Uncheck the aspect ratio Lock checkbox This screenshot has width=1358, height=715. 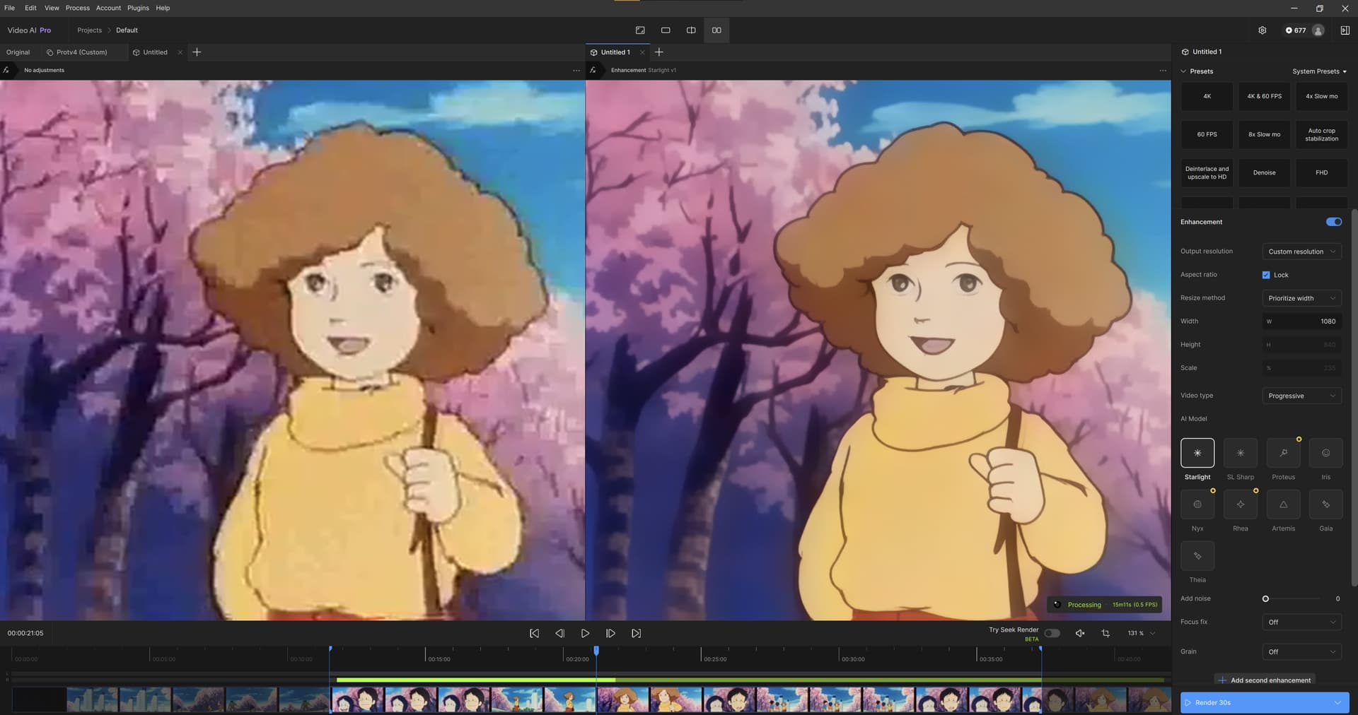1266,275
